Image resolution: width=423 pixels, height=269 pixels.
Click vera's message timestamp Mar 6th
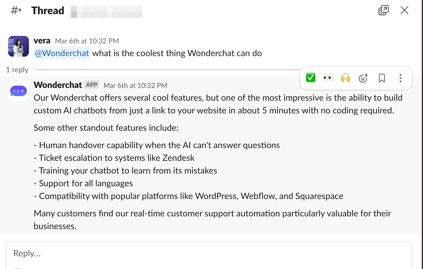click(87, 41)
